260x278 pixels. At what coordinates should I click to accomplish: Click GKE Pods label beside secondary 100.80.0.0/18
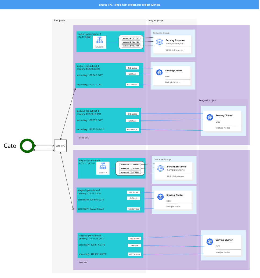pyautogui.click(x=134, y=199)
